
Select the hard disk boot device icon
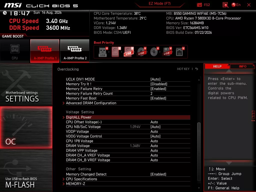pos(116,52)
